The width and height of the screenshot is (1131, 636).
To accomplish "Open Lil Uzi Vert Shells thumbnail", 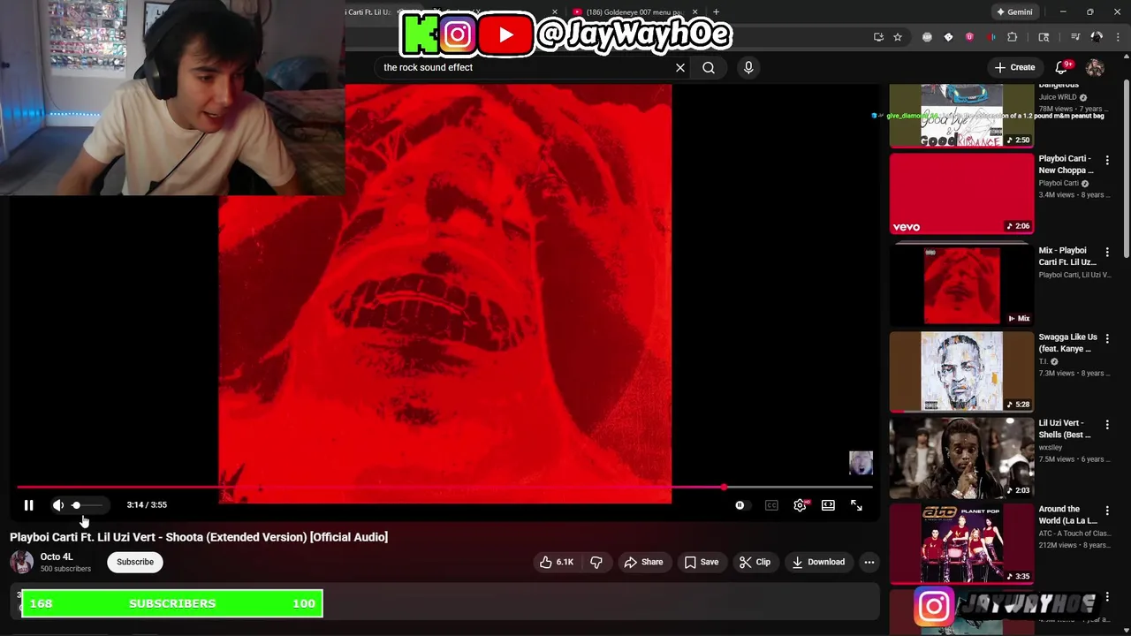I will click(x=961, y=458).
